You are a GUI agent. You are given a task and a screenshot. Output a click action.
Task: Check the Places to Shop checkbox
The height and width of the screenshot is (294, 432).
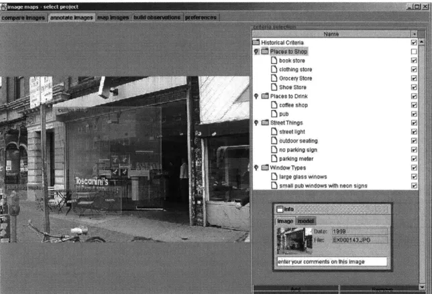point(414,52)
